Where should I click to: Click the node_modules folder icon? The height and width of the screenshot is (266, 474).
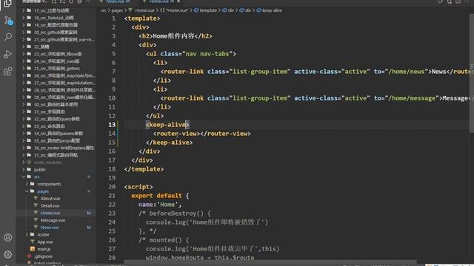tap(29, 163)
